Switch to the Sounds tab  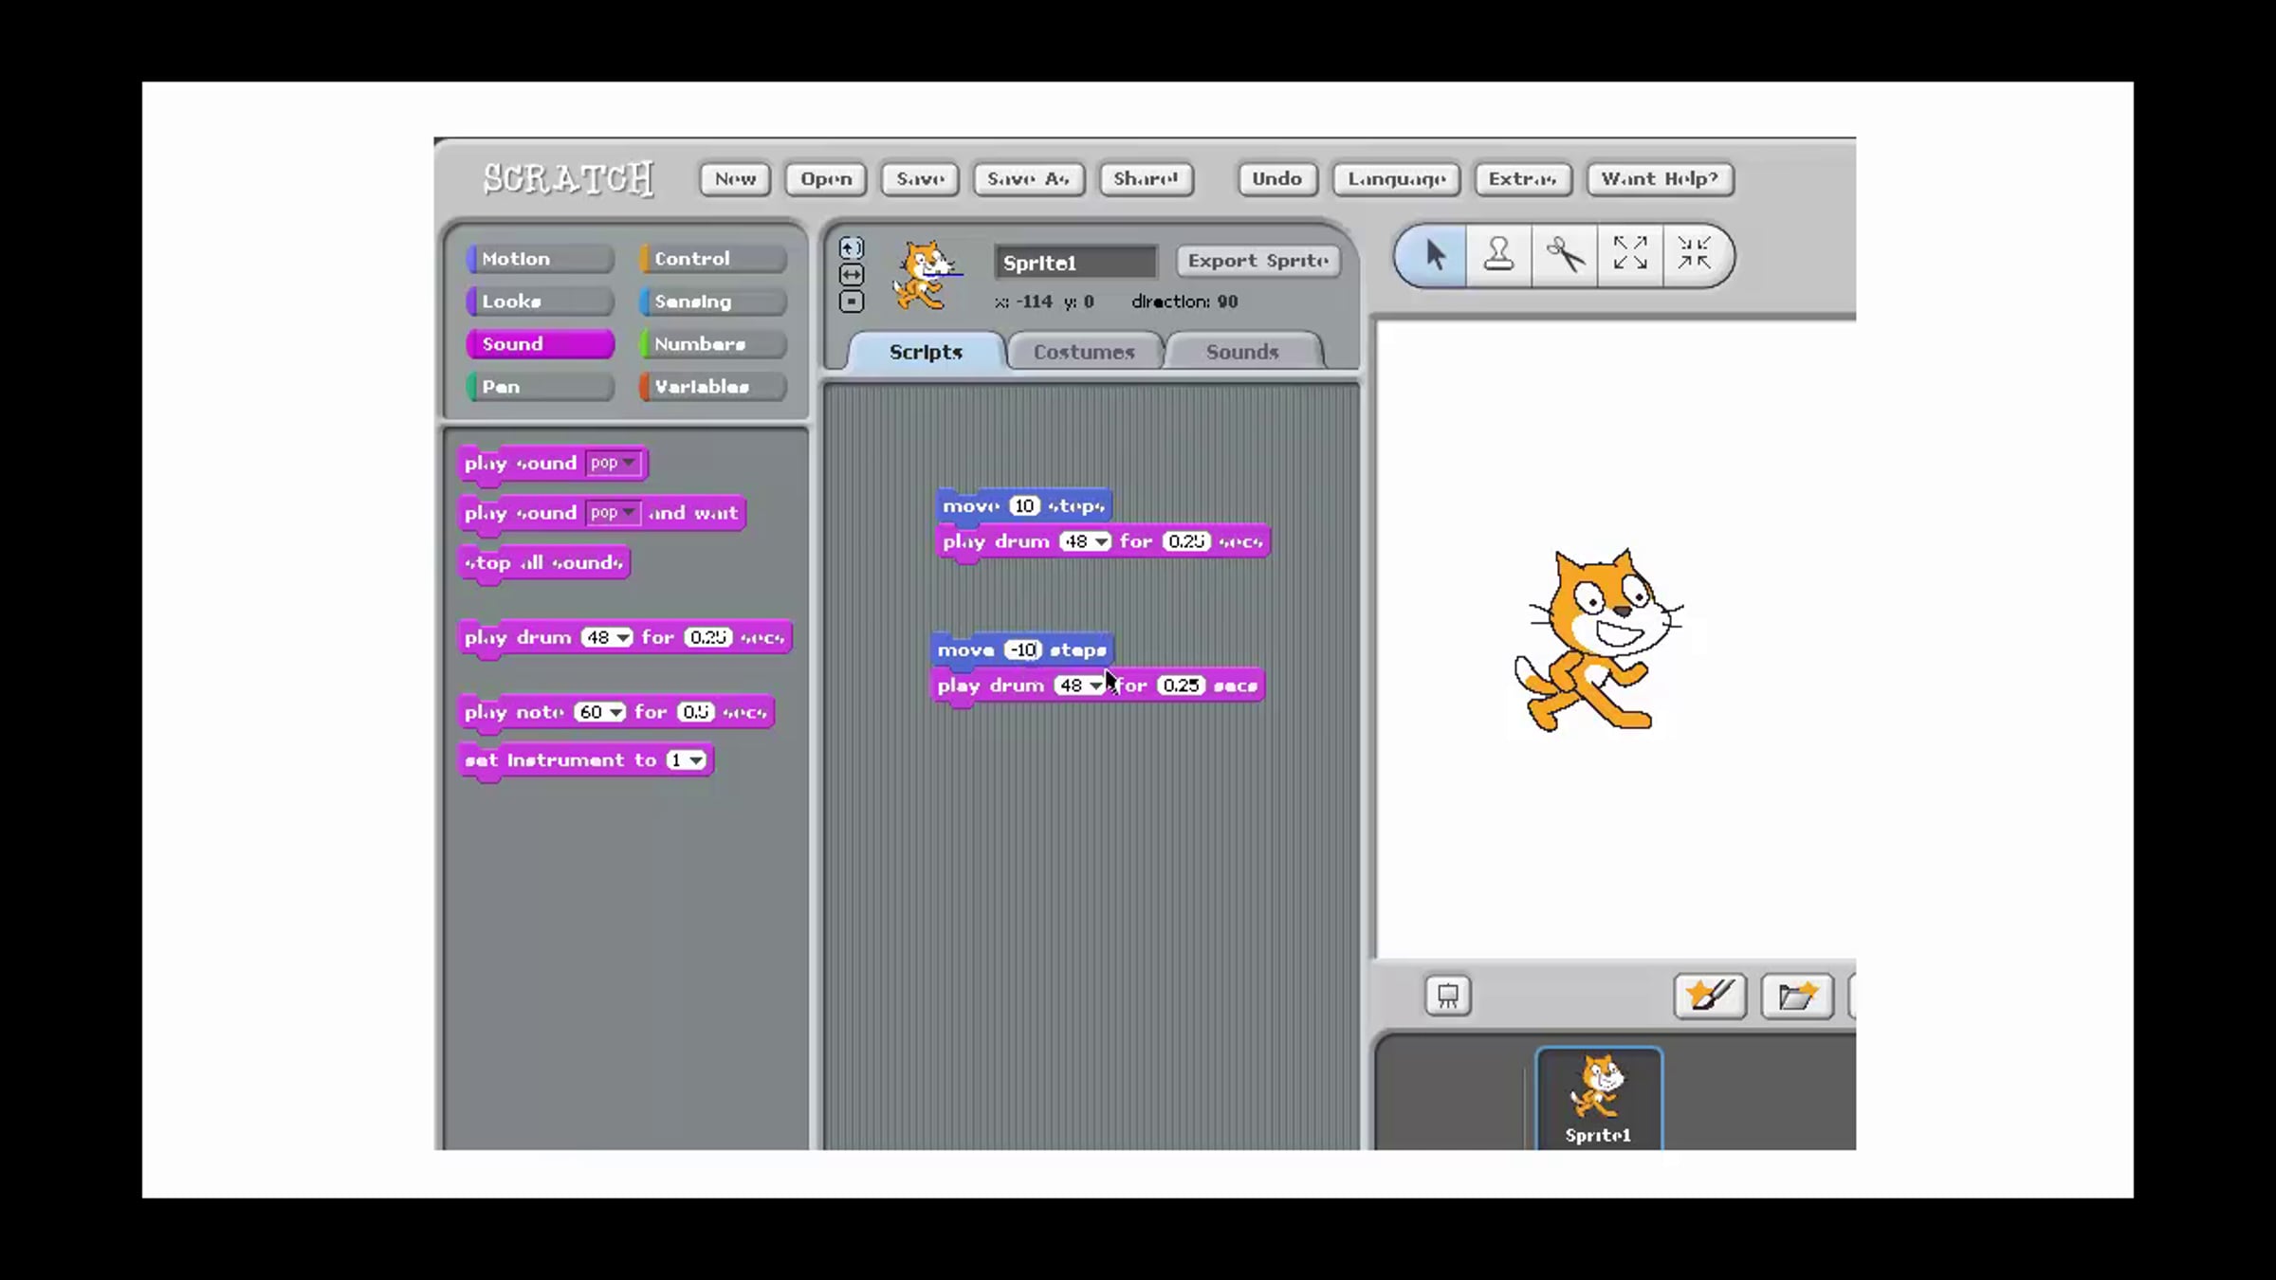[x=1241, y=352]
